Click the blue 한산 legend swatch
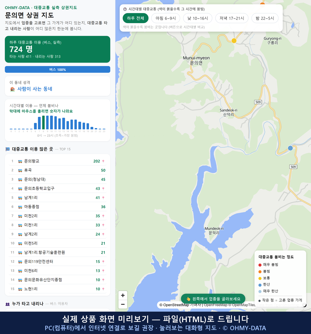Screen dimensions: 311x334 point(260,285)
